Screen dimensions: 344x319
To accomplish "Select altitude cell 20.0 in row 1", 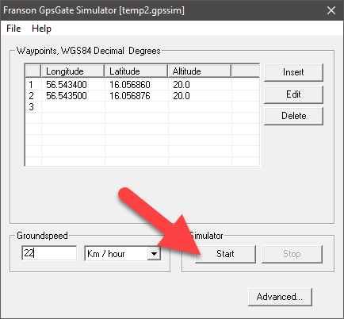I will 182,85.
